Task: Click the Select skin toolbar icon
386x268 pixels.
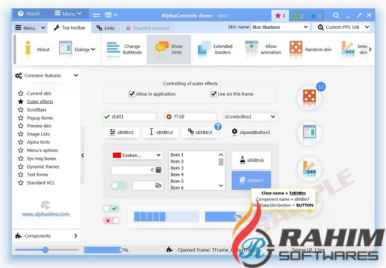Action: (348, 48)
